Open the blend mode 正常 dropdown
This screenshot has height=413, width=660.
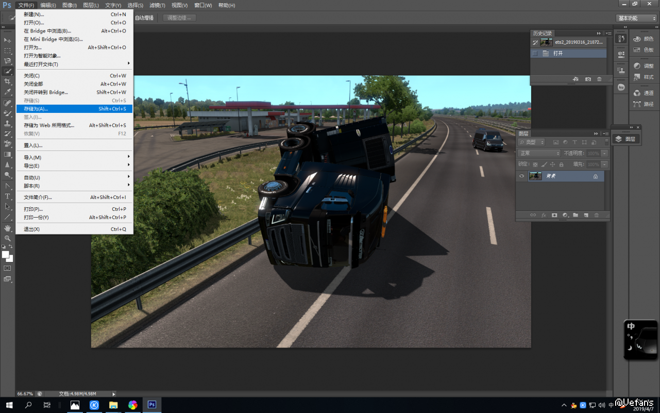539,154
